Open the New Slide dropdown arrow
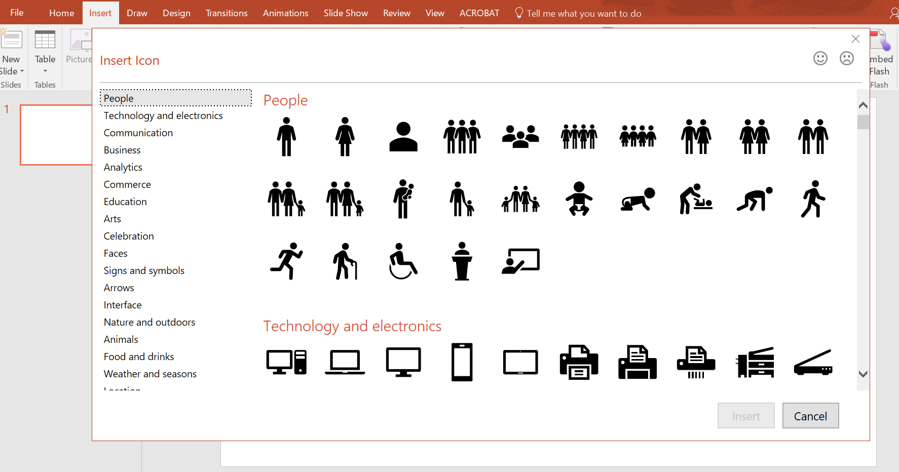Image resolution: width=899 pixels, height=472 pixels. pyautogui.click(x=22, y=71)
